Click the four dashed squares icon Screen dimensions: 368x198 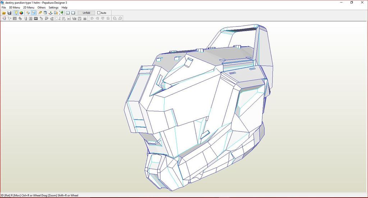click(64, 19)
